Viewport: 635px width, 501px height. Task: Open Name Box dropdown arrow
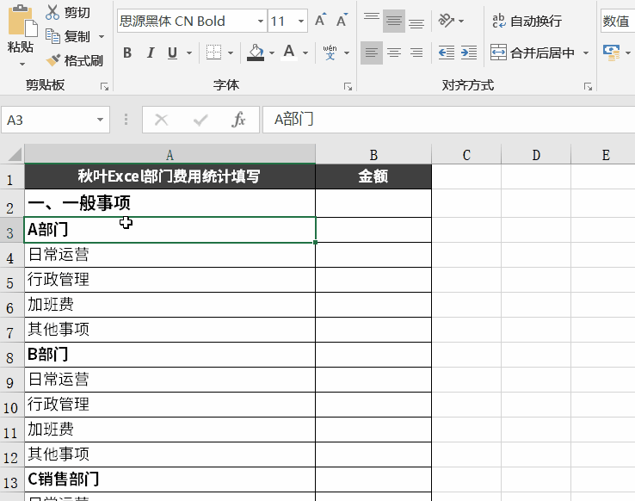pos(100,120)
